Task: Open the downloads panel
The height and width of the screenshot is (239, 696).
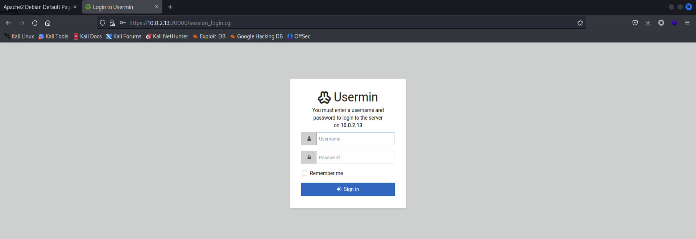Action: (648, 23)
